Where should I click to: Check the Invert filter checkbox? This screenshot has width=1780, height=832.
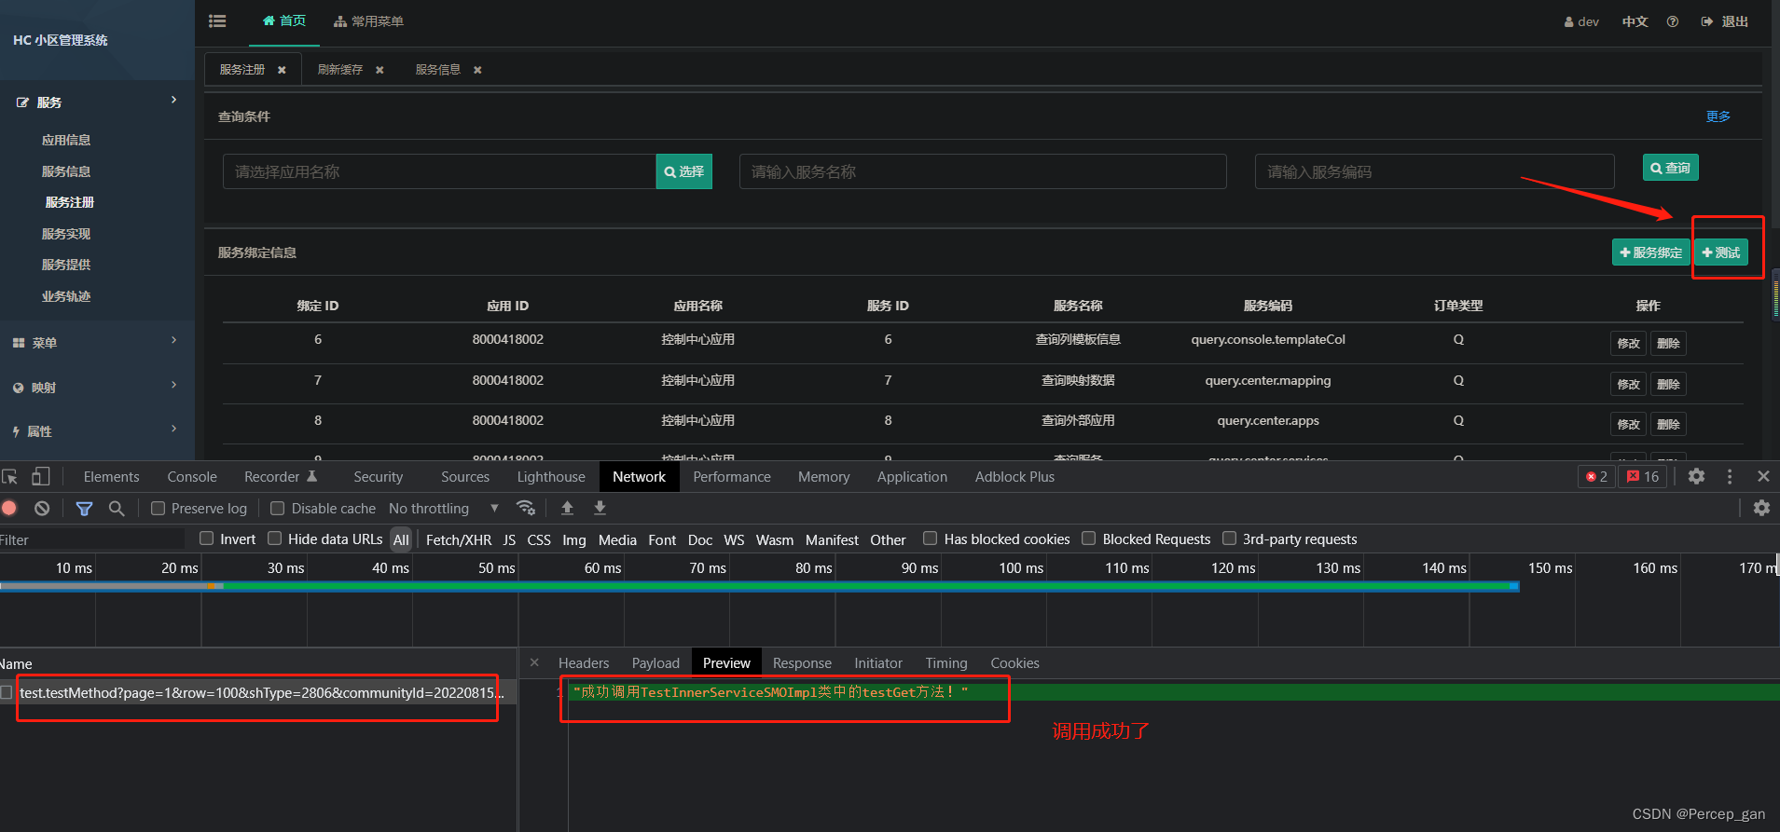click(x=207, y=538)
